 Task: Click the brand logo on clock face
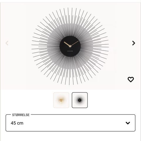(70, 51)
